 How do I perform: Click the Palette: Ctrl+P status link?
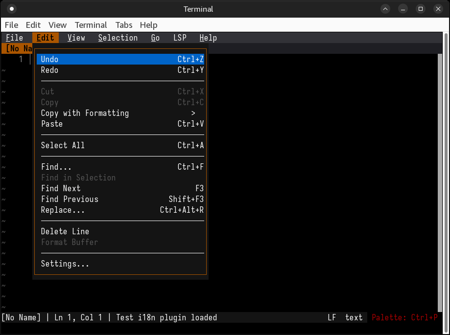coord(404,317)
